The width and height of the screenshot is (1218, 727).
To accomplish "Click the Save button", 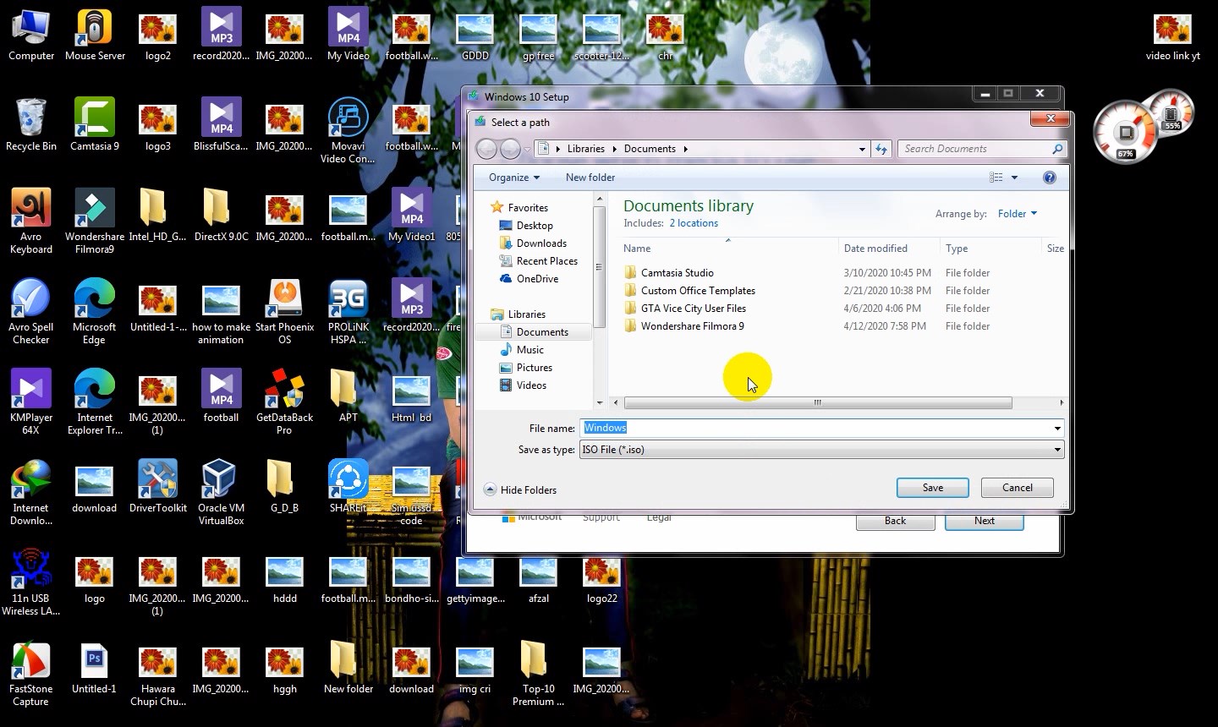I will point(933,488).
